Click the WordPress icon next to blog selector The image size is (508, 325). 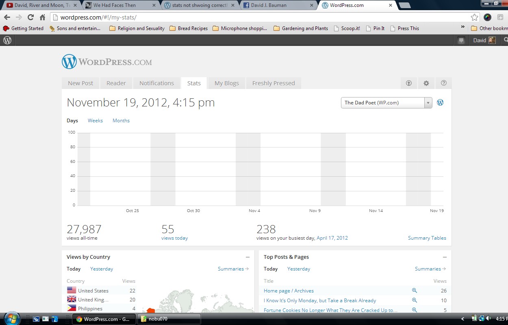click(440, 102)
